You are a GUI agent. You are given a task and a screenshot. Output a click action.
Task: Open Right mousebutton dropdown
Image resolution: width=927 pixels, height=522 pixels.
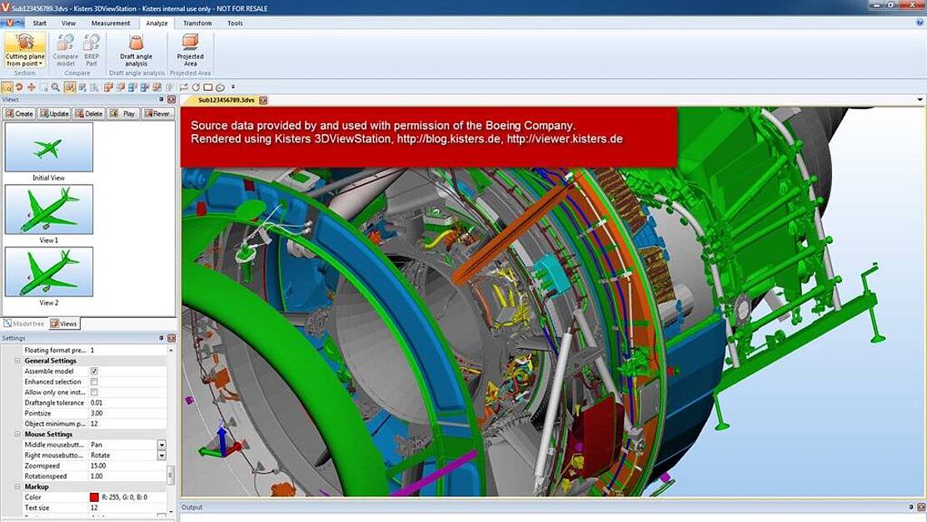click(x=162, y=455)
